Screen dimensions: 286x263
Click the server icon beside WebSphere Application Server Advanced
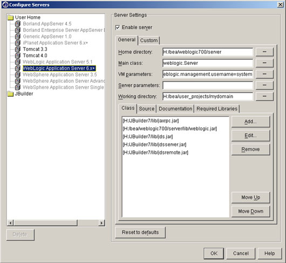pos(17,81)
